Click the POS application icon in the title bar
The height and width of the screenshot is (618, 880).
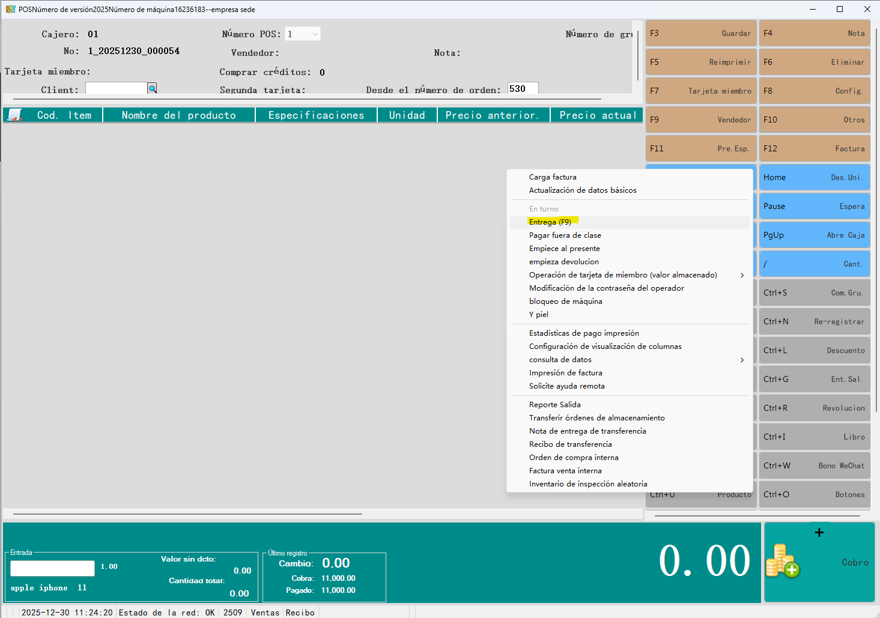coord(10,9)
